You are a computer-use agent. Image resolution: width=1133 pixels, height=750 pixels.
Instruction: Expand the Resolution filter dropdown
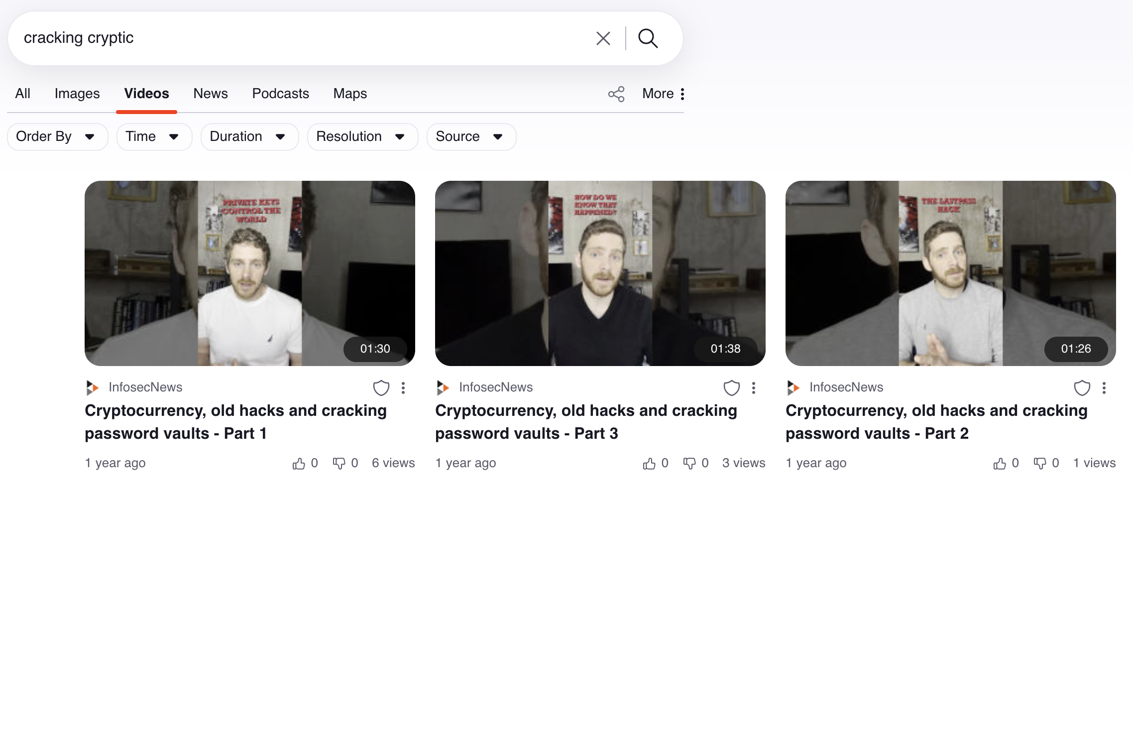point(362,136)
